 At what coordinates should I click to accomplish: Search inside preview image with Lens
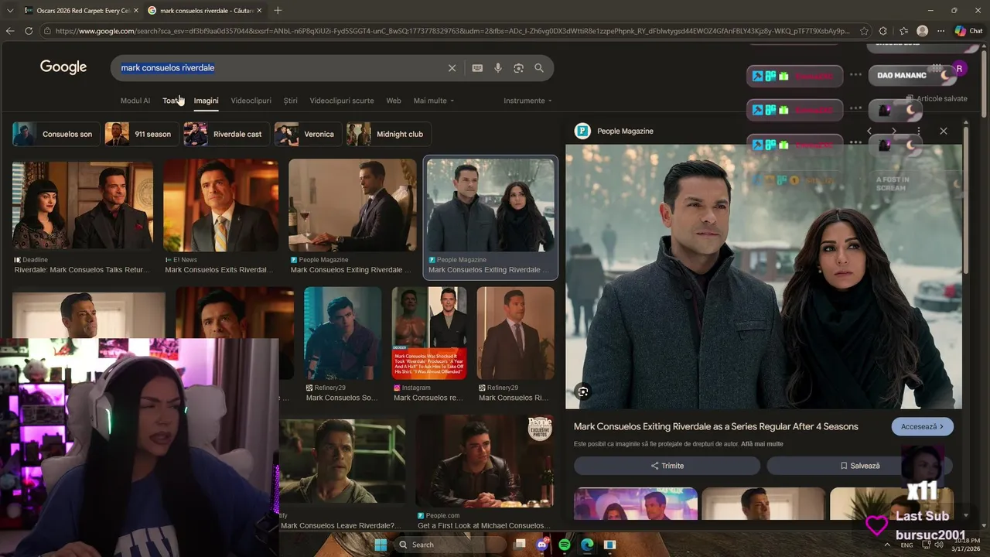pyautogui.click(x=583, y=392)
